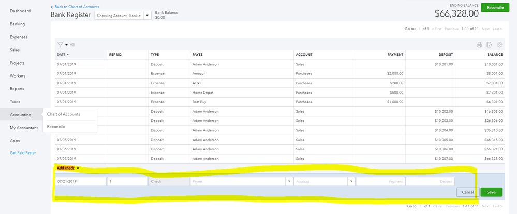Click the Account input field in new row
Screen dimensions: 517x214
(x=321, y=181)
